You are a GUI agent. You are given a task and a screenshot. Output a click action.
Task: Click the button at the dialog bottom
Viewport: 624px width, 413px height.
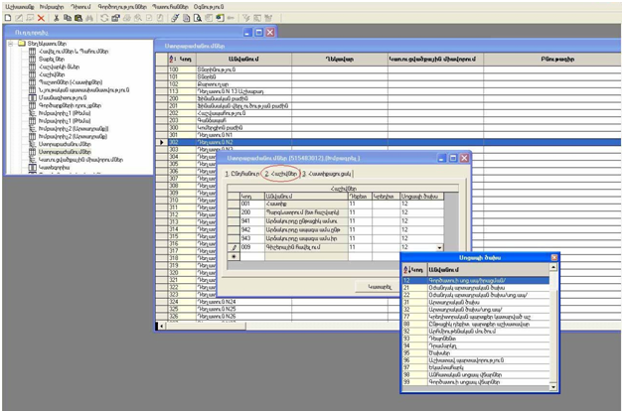380,287
